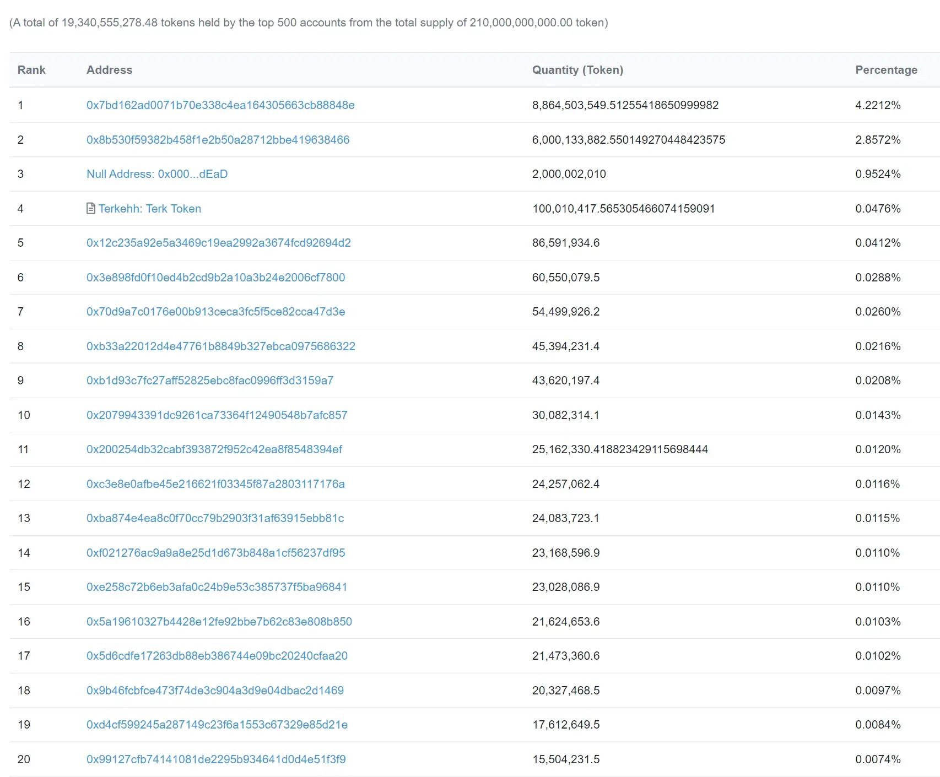This screenshot has height=777, width=940.
Task: Open rank 9 address 0xb1d93c7f...
Action: (210, 381)
